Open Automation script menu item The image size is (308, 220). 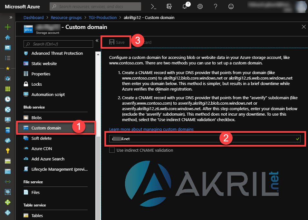(44, 94)
